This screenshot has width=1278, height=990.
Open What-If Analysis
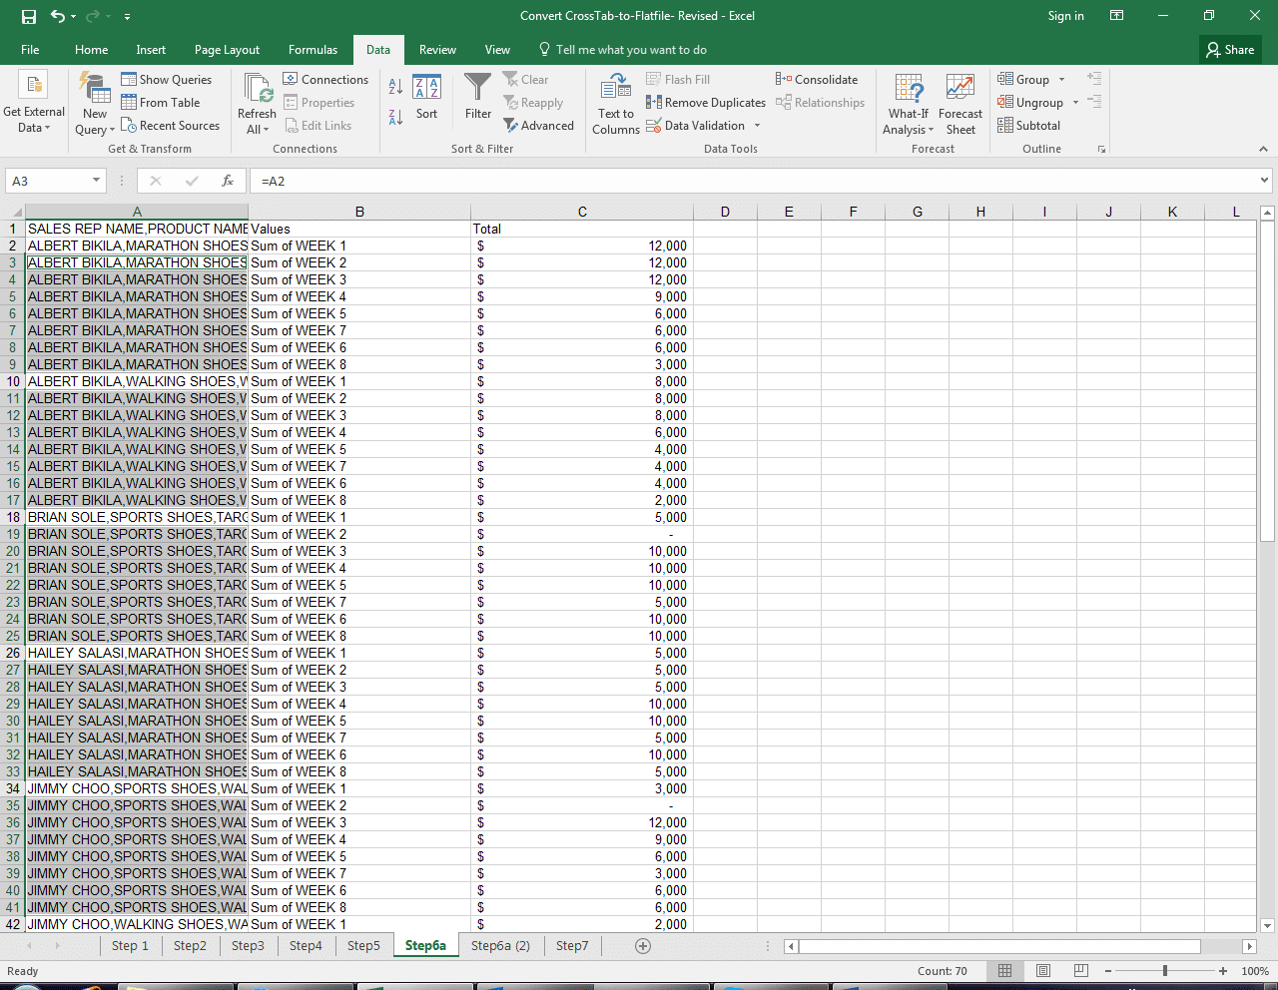[x=909, y=103]
